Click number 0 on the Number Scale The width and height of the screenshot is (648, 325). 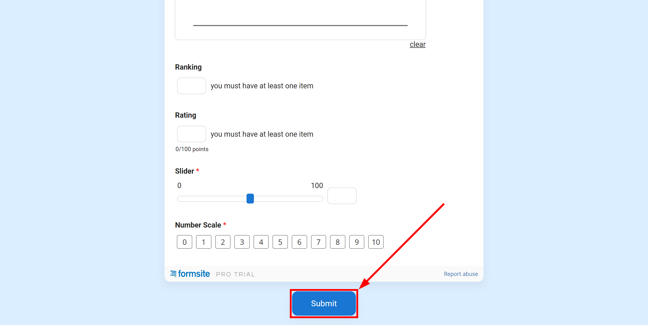coord(184,242)
